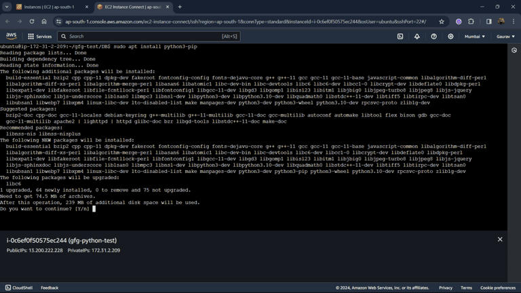Viewport: 521px width, 293px height.
Task: Open the Chrome profile avatar
Action: [501, 22]
